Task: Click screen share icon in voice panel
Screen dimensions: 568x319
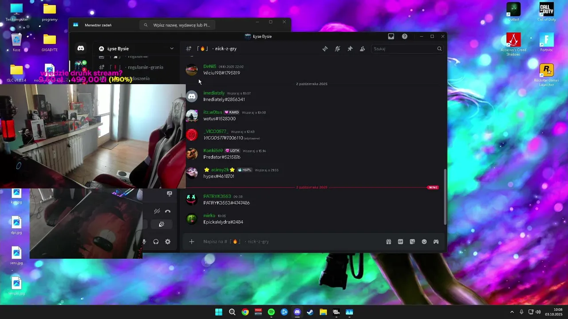Action: point(170,194)
